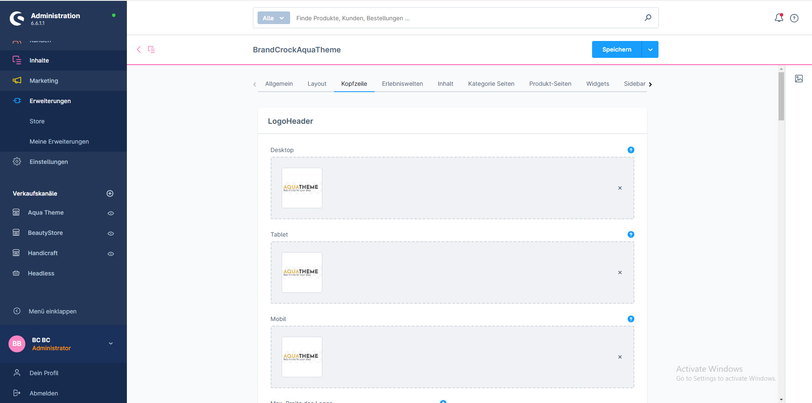Open Meine Erweiterungen in sidebar

click(59, 142)
